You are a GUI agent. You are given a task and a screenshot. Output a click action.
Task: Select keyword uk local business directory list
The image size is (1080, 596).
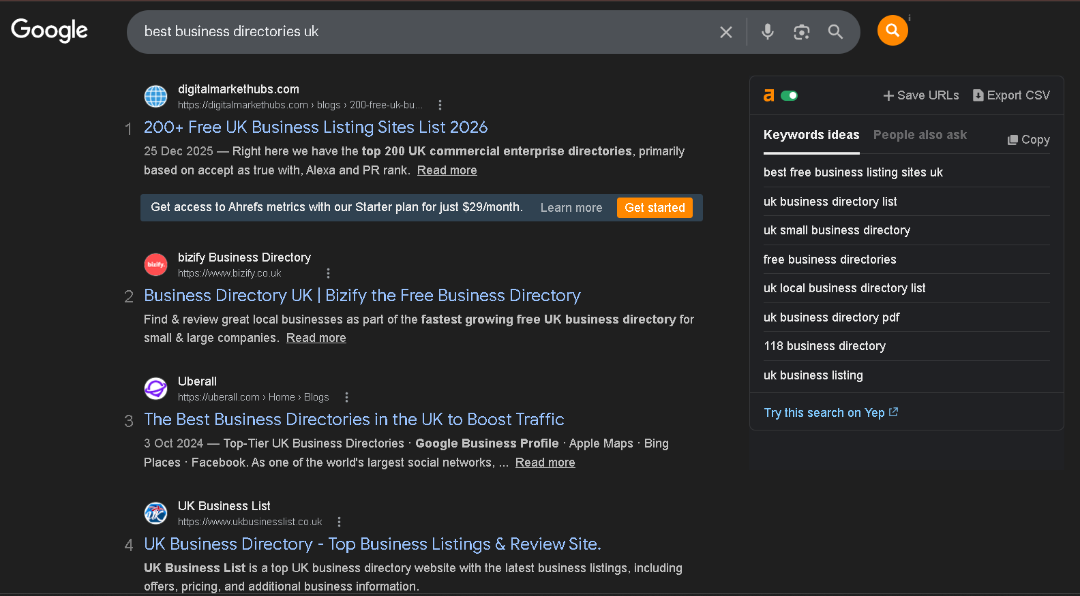[x=844, y=288]
